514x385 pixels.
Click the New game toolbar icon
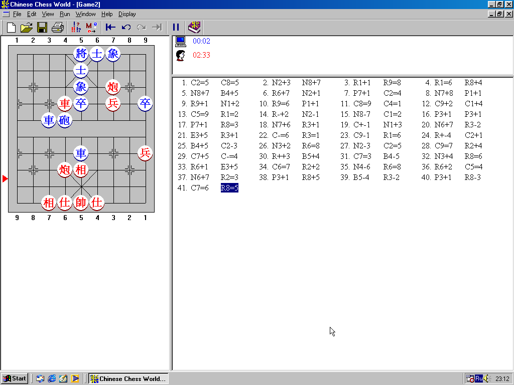point(11,27)
